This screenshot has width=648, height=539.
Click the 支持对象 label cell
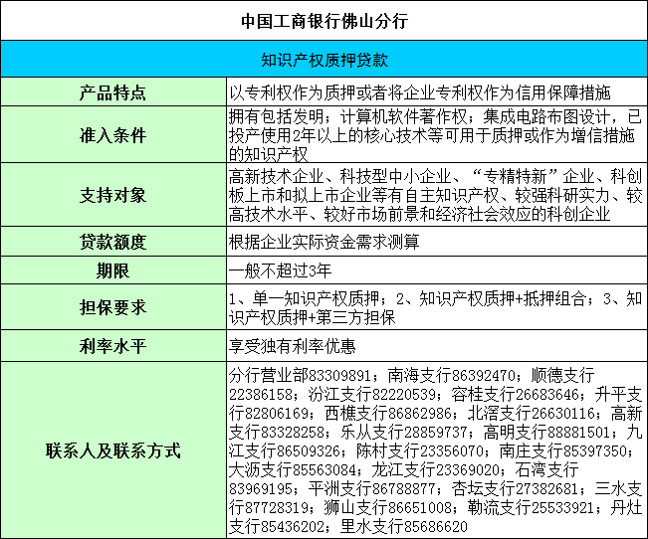coord(113,195)
